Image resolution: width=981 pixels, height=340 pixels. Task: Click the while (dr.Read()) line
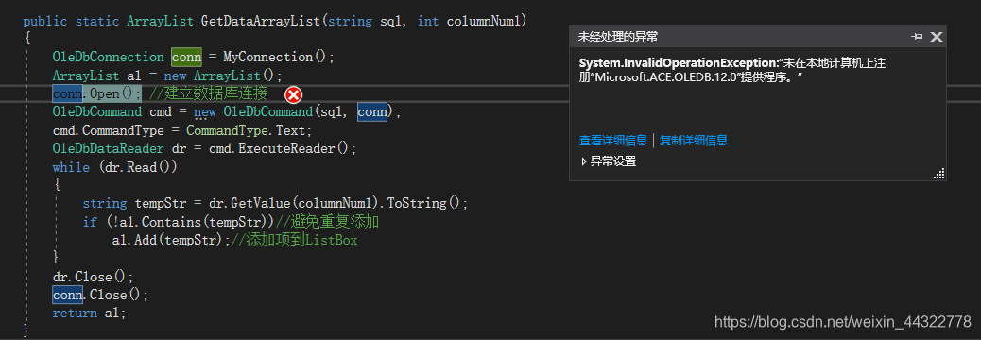click(115, 167)
